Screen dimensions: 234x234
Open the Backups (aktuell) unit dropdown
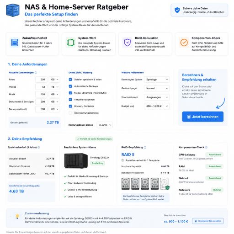(54, 109)
